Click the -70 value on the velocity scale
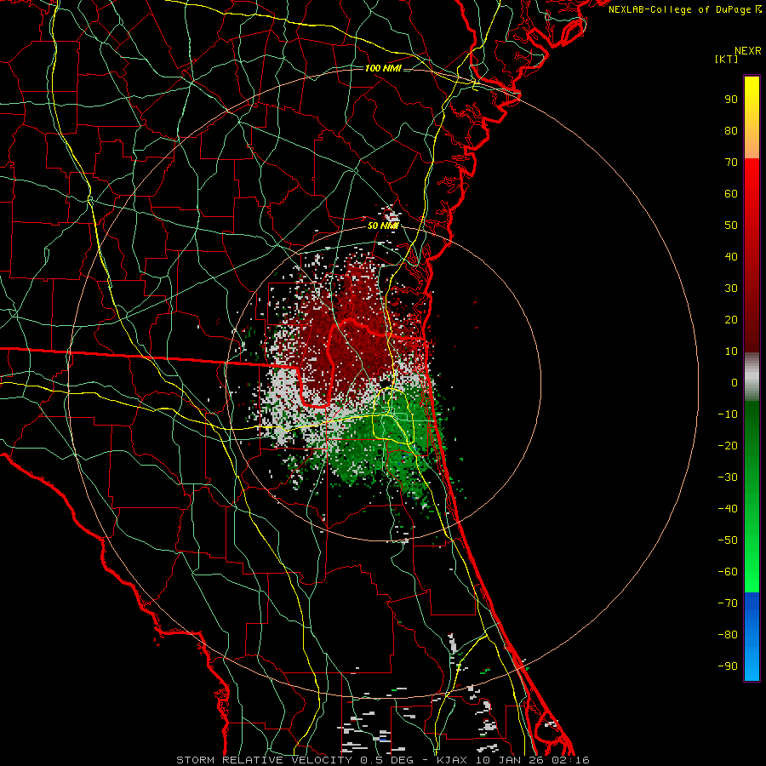766x766 pixels. pyautogui.click(x=728, y=603)
